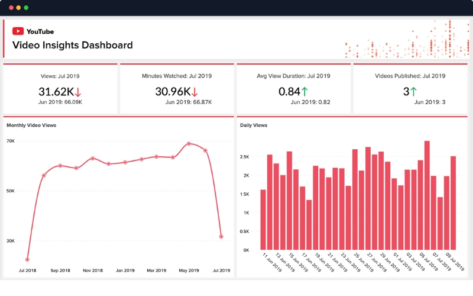Select the Videos Published: Jul 2019 heading

410,76
